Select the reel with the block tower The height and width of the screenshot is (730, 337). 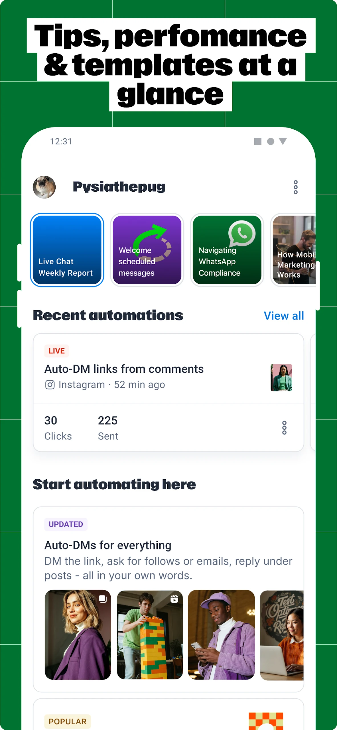(150, 635)
